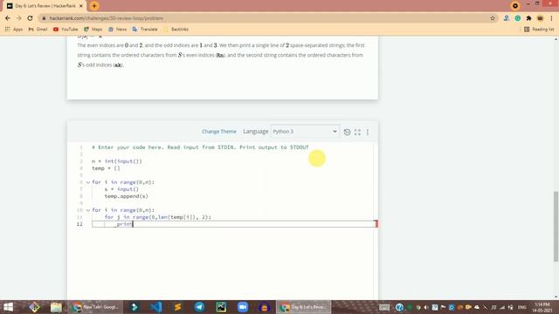Viewport: 559px width, 314px height.
Task: Open the Windows Start menu
Action: pyautogui.click(x=8, y=307)
